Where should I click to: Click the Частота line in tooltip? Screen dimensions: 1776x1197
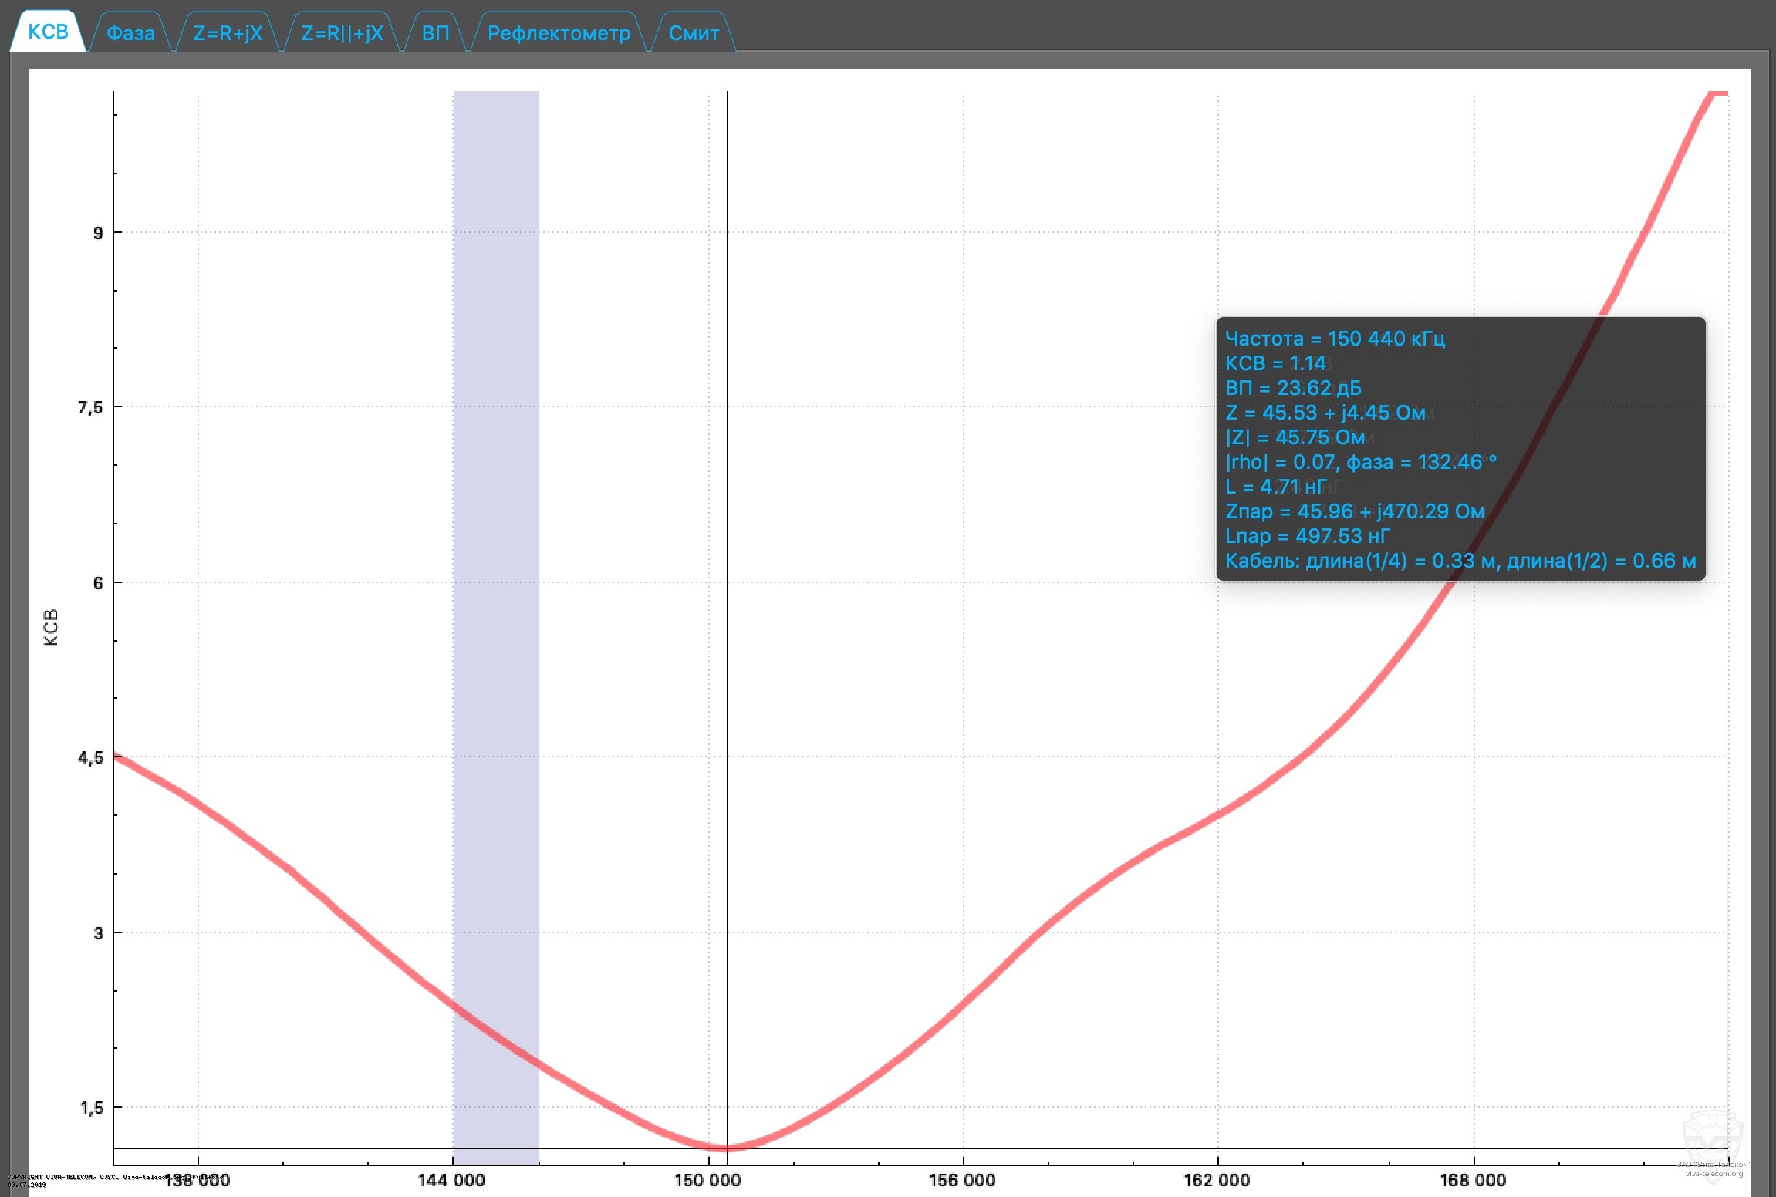click(1335, 339)
